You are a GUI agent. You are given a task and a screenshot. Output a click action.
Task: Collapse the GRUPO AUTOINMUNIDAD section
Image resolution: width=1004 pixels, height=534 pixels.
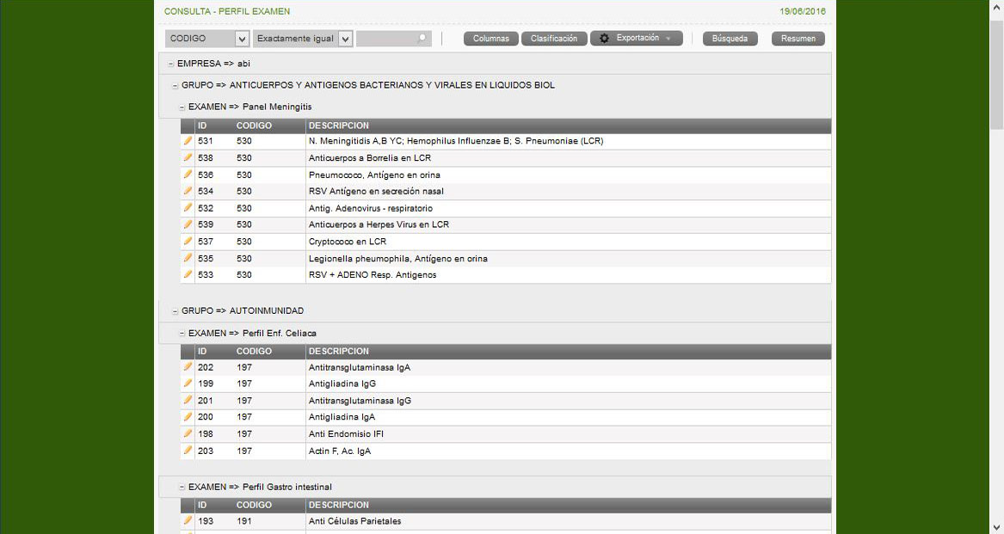(176, 310)
